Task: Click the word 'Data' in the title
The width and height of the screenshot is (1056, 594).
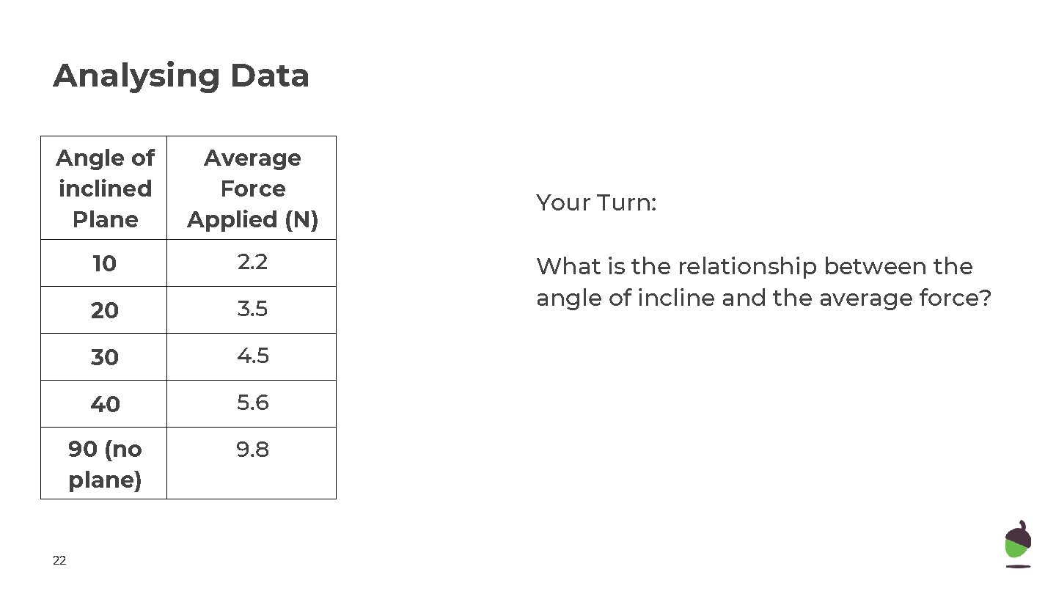Action: (x=269, y=76)
